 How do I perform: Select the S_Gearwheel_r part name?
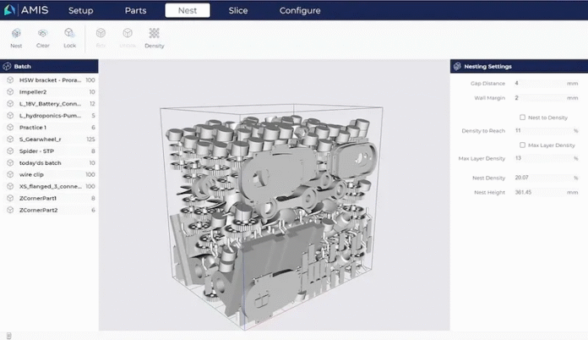pos(40,140)
